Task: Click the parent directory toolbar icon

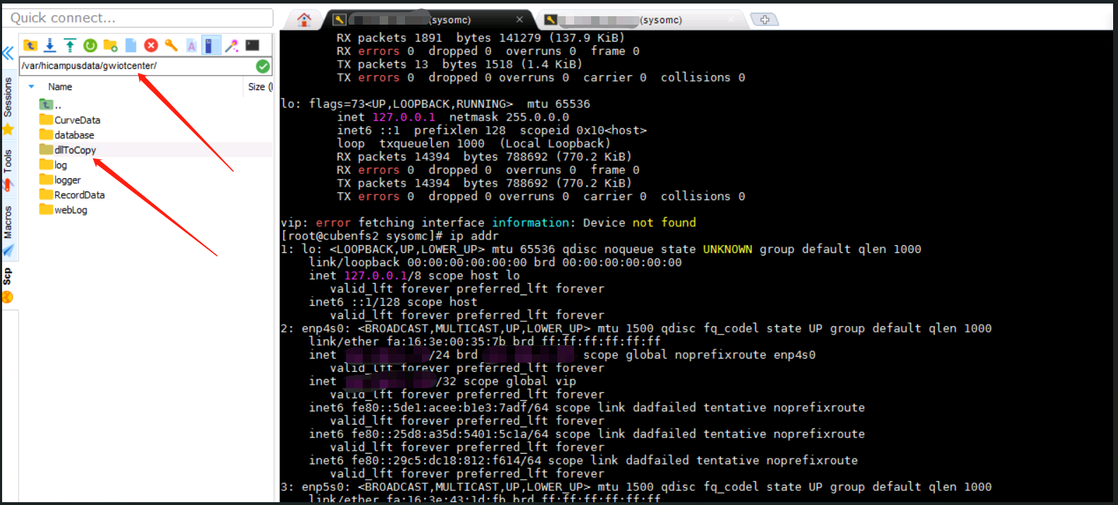Action: pyautogui.click(x=30, y=46)
